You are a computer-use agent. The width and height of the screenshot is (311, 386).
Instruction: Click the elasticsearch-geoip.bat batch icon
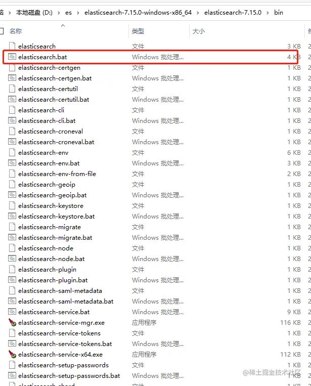(12, 195)
